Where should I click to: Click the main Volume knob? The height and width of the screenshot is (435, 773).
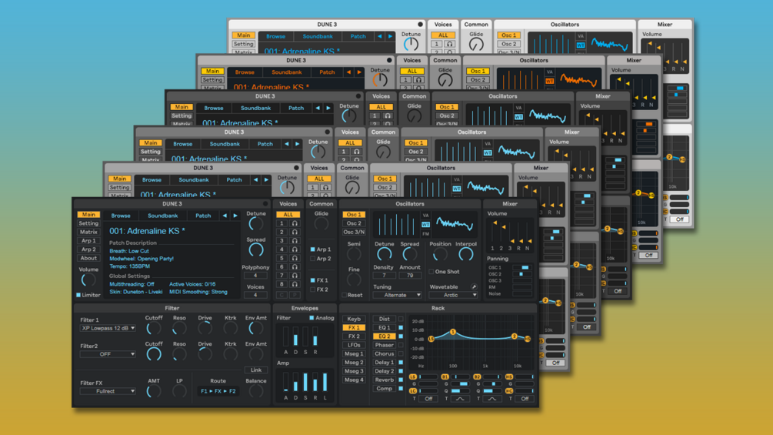pyautogui.click(x=88, y=280)
